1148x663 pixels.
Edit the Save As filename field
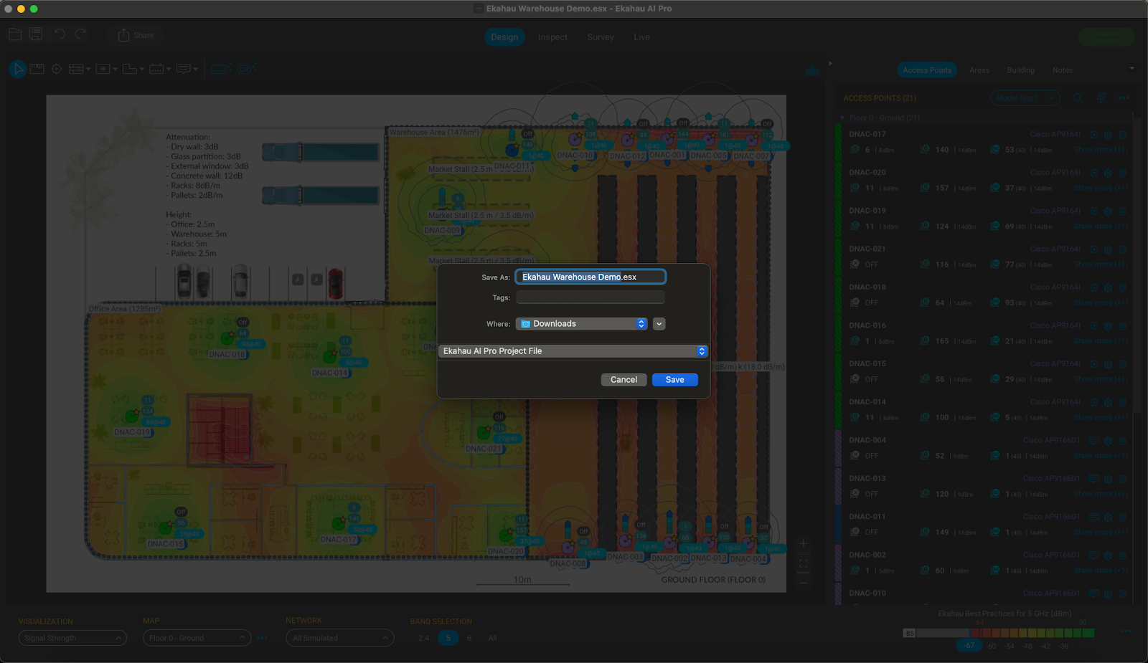pos(591,277)
